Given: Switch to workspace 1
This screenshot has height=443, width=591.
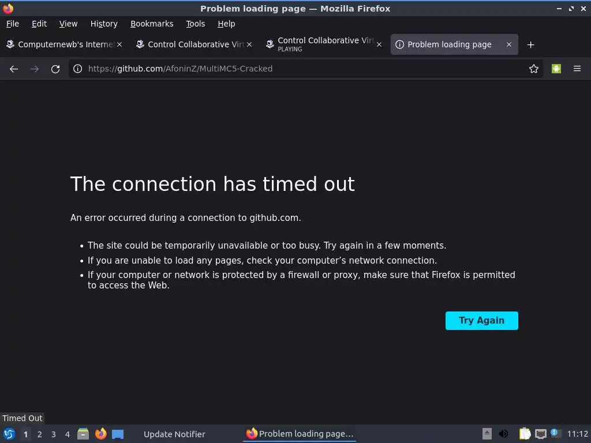Looking at the screenshot, I should [x=25, y=434].
